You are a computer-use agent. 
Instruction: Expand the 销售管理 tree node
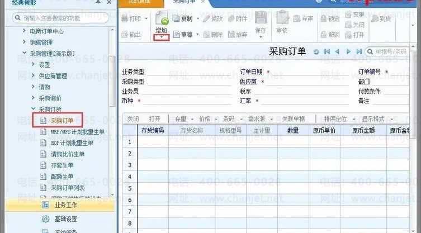(x=25, y=42)
